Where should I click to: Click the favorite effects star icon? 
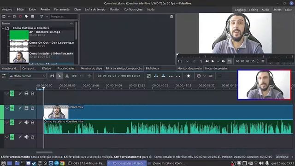coord(189,76)
